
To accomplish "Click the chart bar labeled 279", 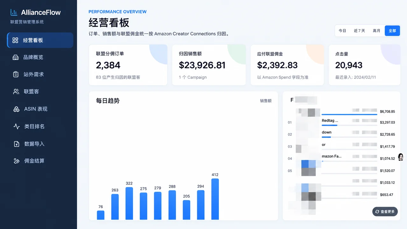I will coord(158,206).
